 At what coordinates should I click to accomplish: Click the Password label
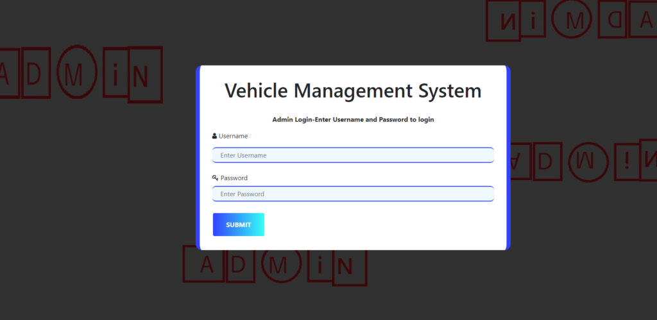click(234, 178)
